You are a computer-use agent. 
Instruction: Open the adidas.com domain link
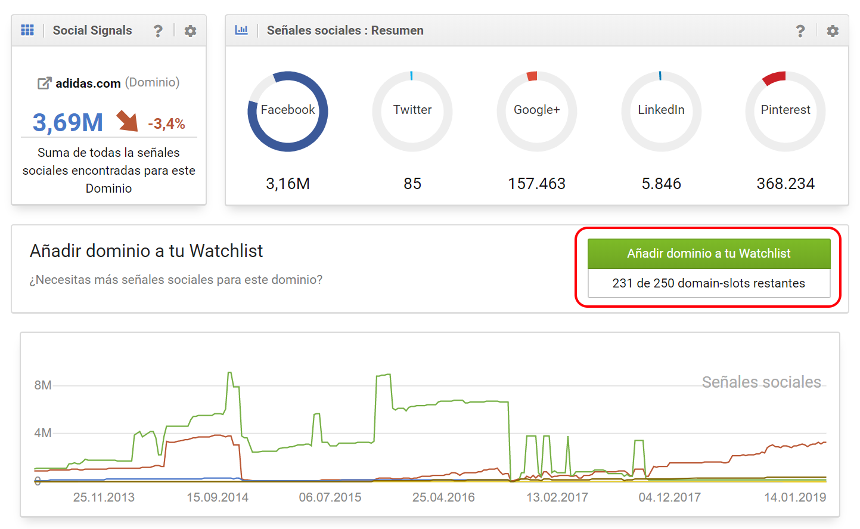point(88,83)
